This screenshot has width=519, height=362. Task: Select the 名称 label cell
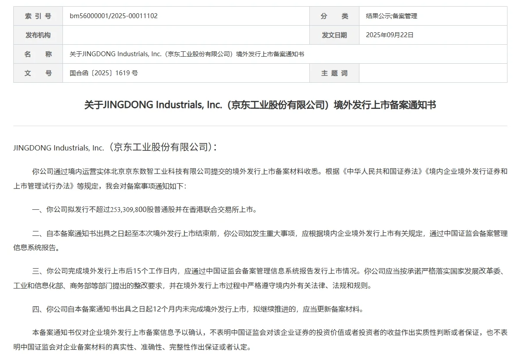tap(38, 54)
